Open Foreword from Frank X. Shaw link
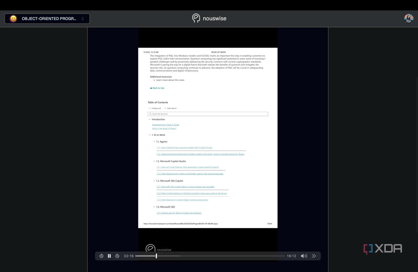Screen dimensions: 418x272 click(x=165, y=125)
